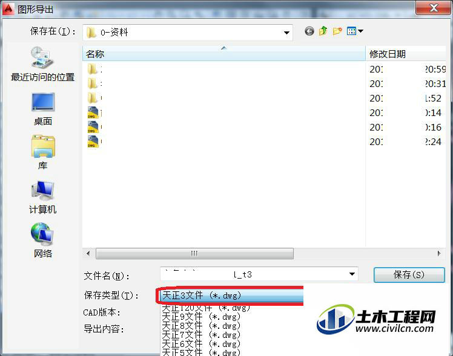Click the 保存(S) button
453x356 pixels.
pyautogui.click(x=409, y=275)
